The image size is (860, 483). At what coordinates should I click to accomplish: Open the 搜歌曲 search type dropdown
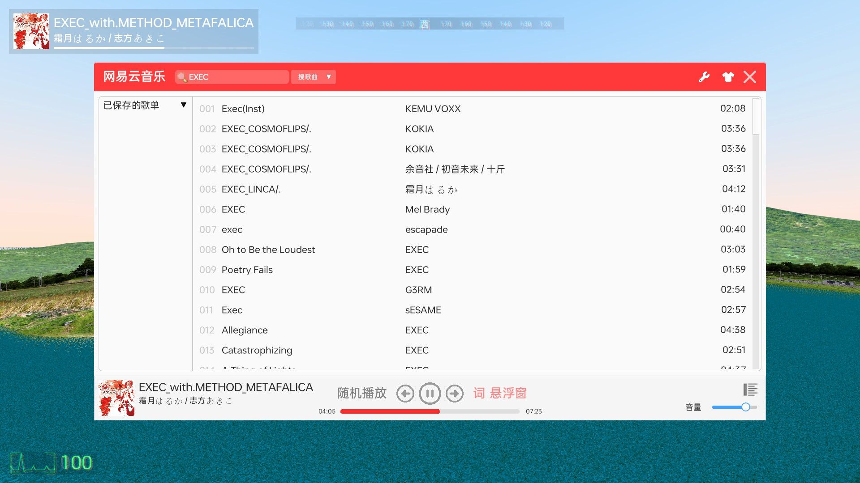314,77
